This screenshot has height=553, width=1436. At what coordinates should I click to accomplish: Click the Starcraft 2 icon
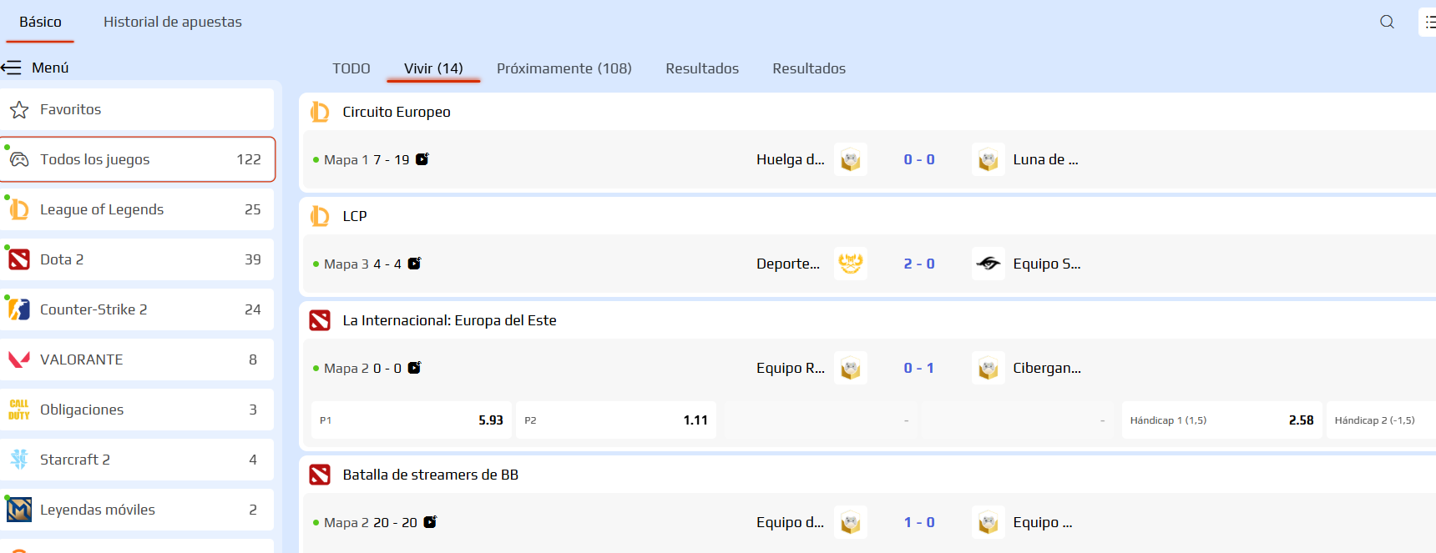click(x=19, y=460)
